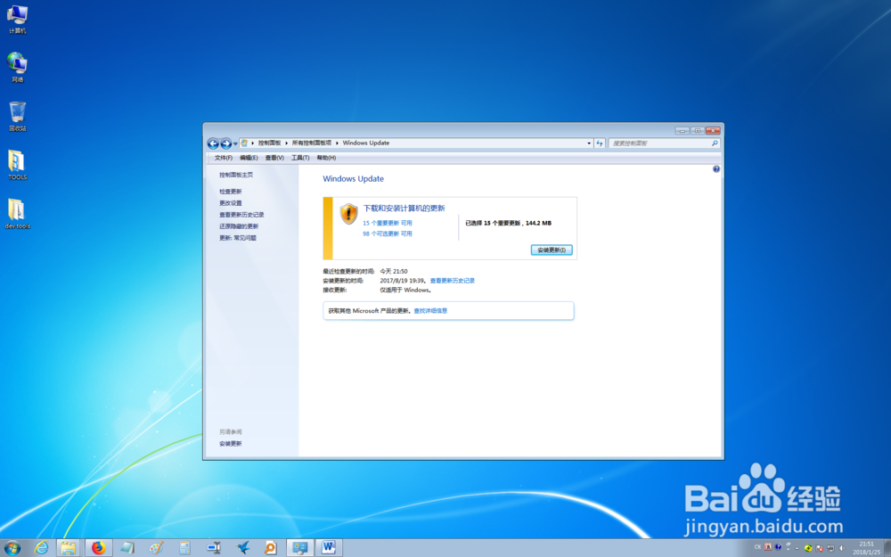The image size is (891, 557).
Task: Open Windows Explorer folder in taskbar
Action: 69,548
